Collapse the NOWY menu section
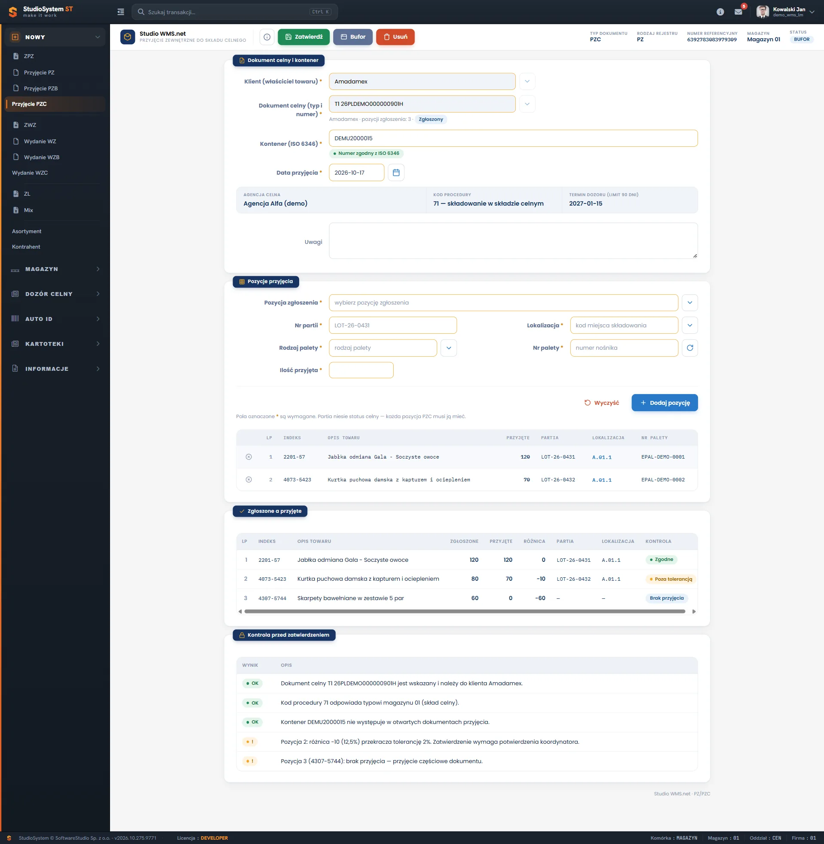The image size is (824, 844). tap(55, 37)
